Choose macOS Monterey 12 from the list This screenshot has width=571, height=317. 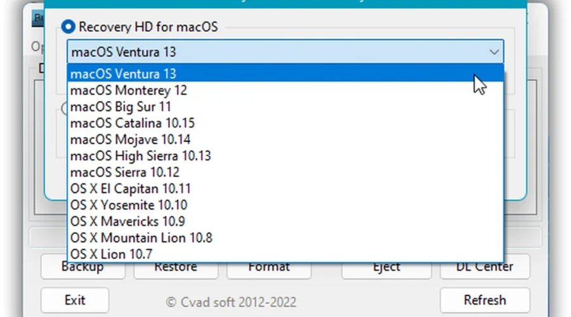[x=285, y=90]
